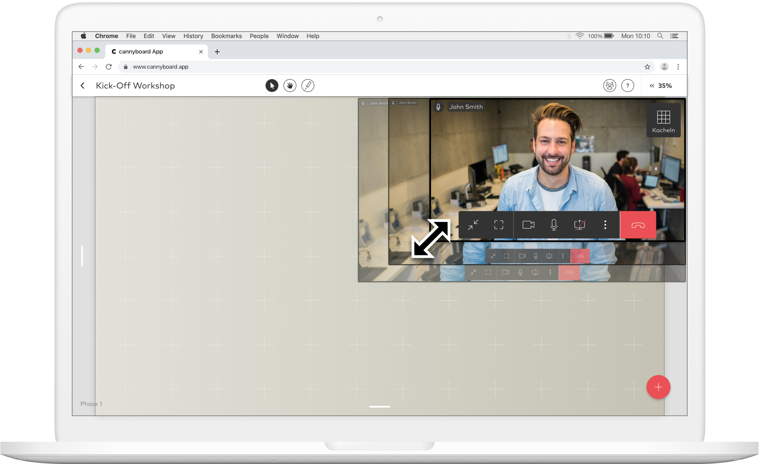Click the vertical handle on left edge
759x464 pixels.
[82, 256]
